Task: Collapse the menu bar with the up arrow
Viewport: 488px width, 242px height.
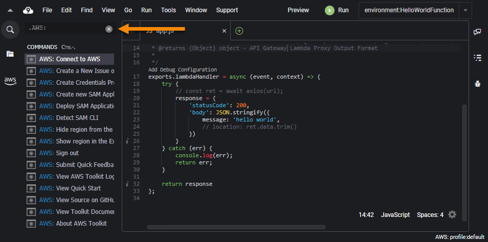Action: tap(10, 10)
